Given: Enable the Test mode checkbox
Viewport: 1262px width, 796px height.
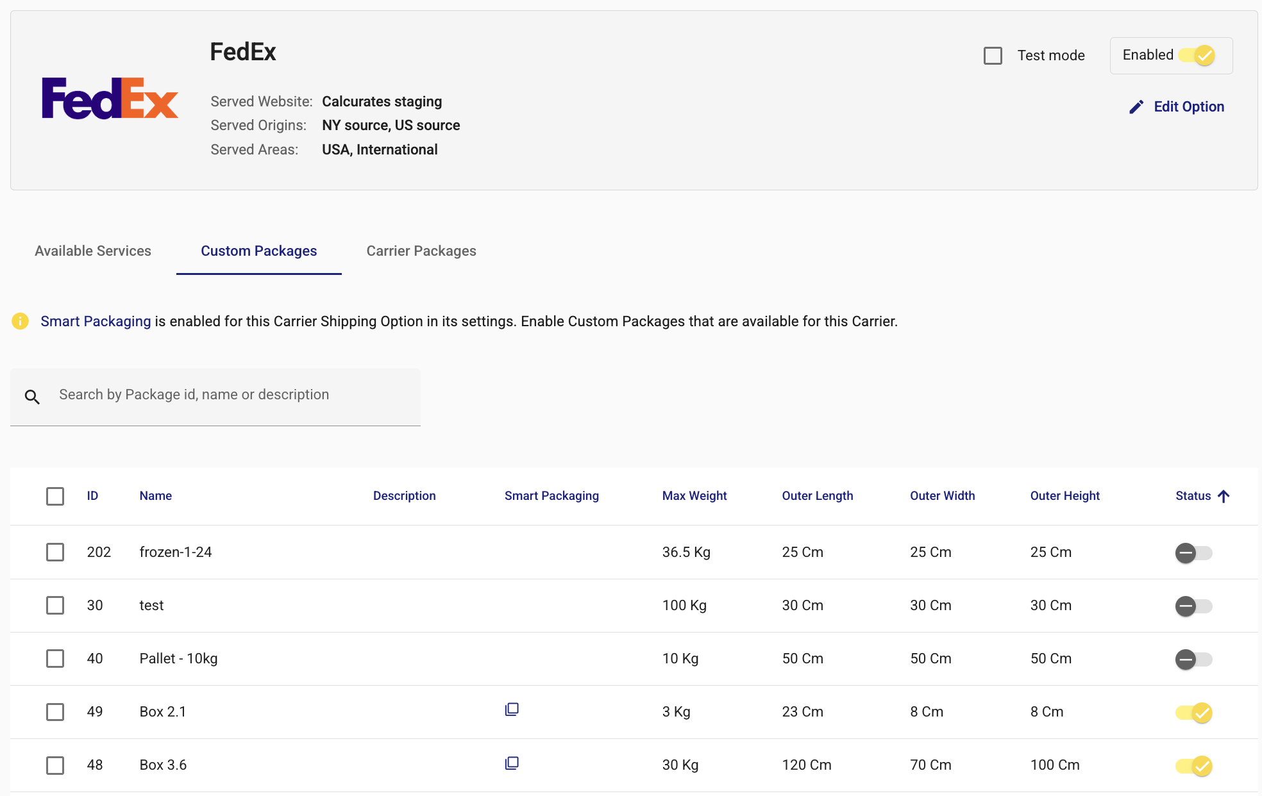Looking at the screenshot, I should coord(993,56).
